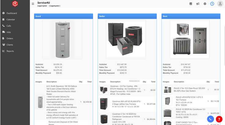This screenshot has height=125, width=225.
Task: Click Good monthly payment $58.92
Action: [59, 73]
